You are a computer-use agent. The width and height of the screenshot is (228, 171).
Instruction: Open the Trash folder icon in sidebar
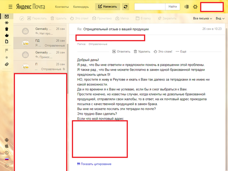pos(7,29)
